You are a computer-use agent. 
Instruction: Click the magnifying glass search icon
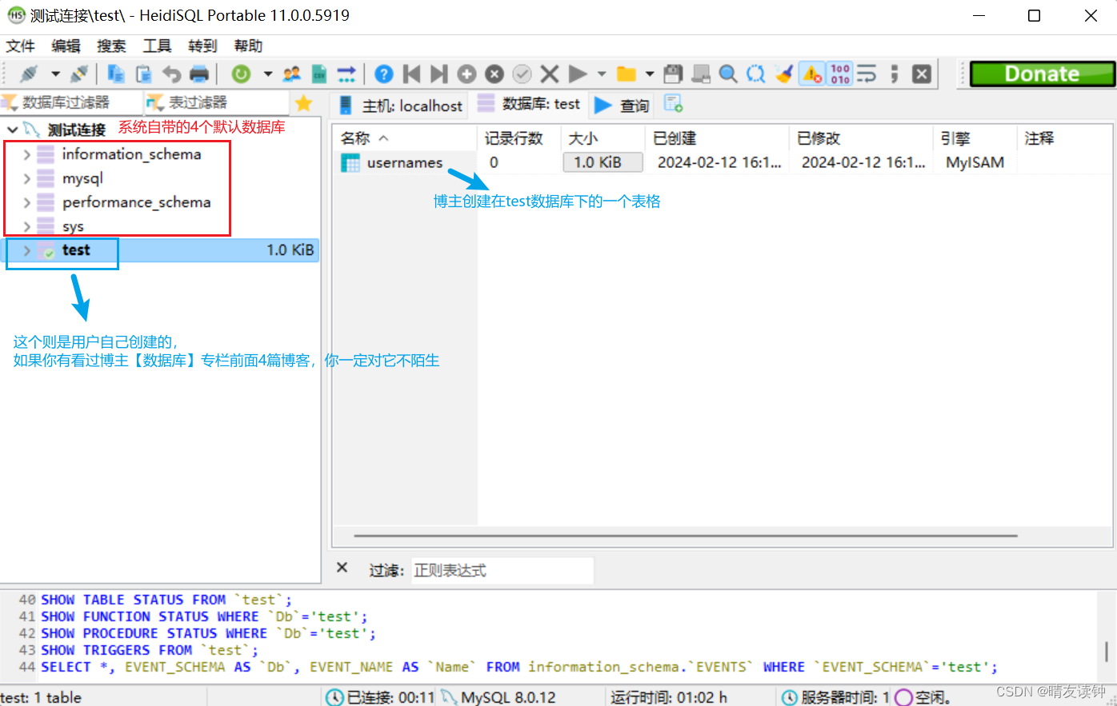click(x=728, y=74)
